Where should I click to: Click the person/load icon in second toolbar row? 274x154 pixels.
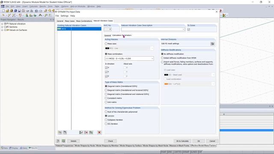[x=27, y=15]
